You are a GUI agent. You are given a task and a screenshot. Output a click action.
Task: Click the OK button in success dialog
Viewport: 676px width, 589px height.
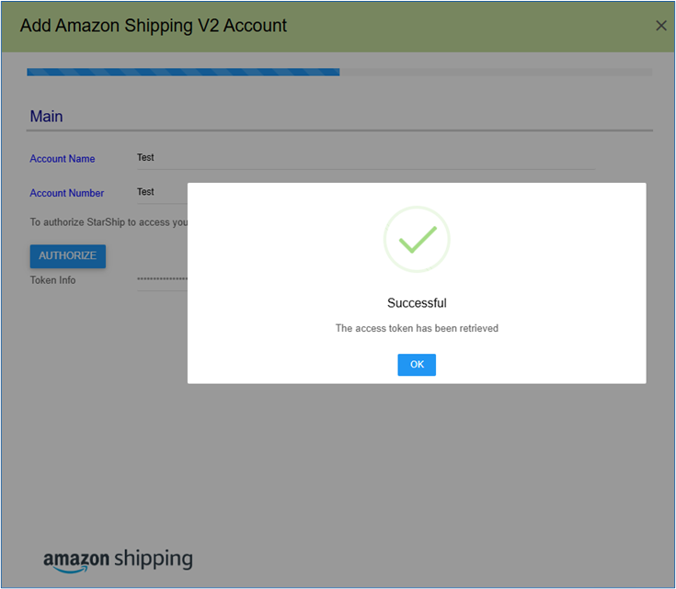point(417,365)
